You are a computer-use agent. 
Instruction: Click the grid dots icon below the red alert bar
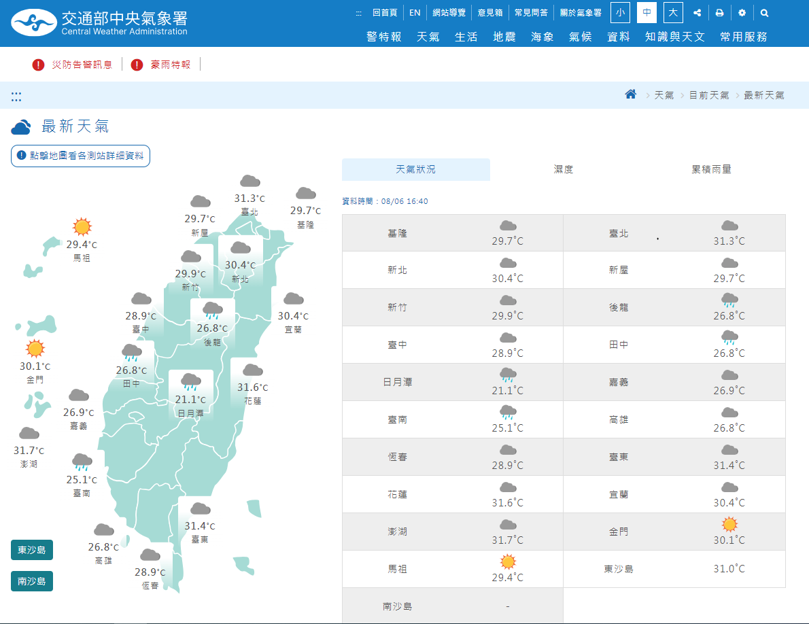16,96
